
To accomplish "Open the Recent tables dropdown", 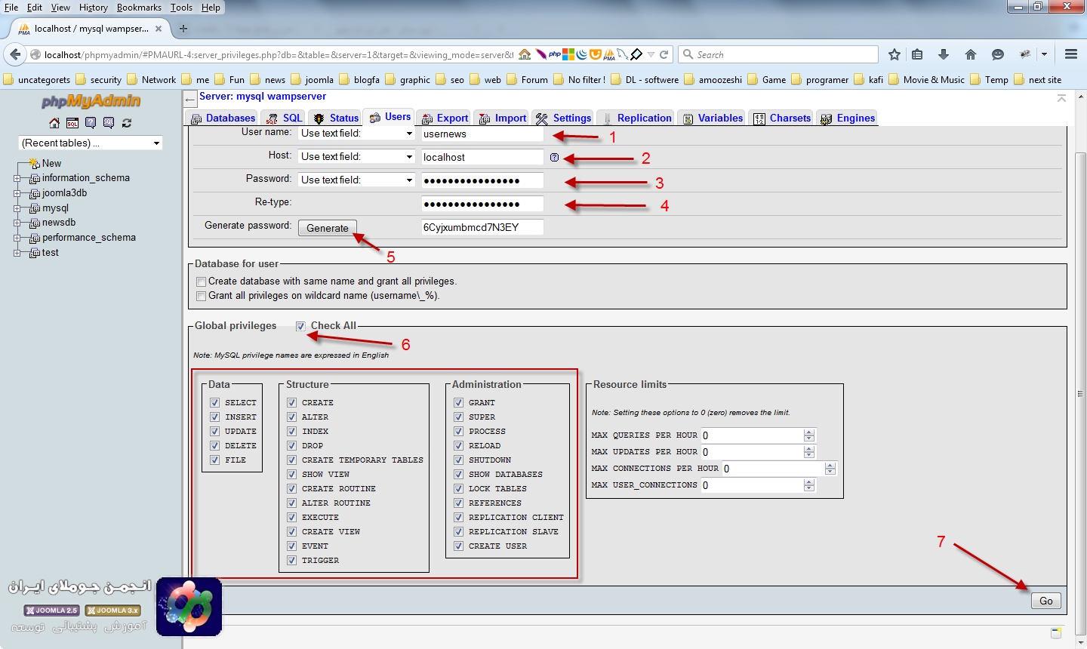I will coord(91,143).
